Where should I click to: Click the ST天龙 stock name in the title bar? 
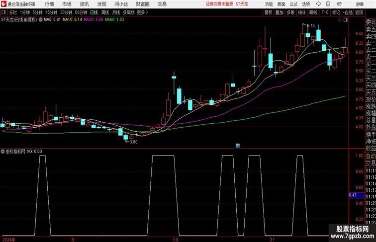point(242,4)
